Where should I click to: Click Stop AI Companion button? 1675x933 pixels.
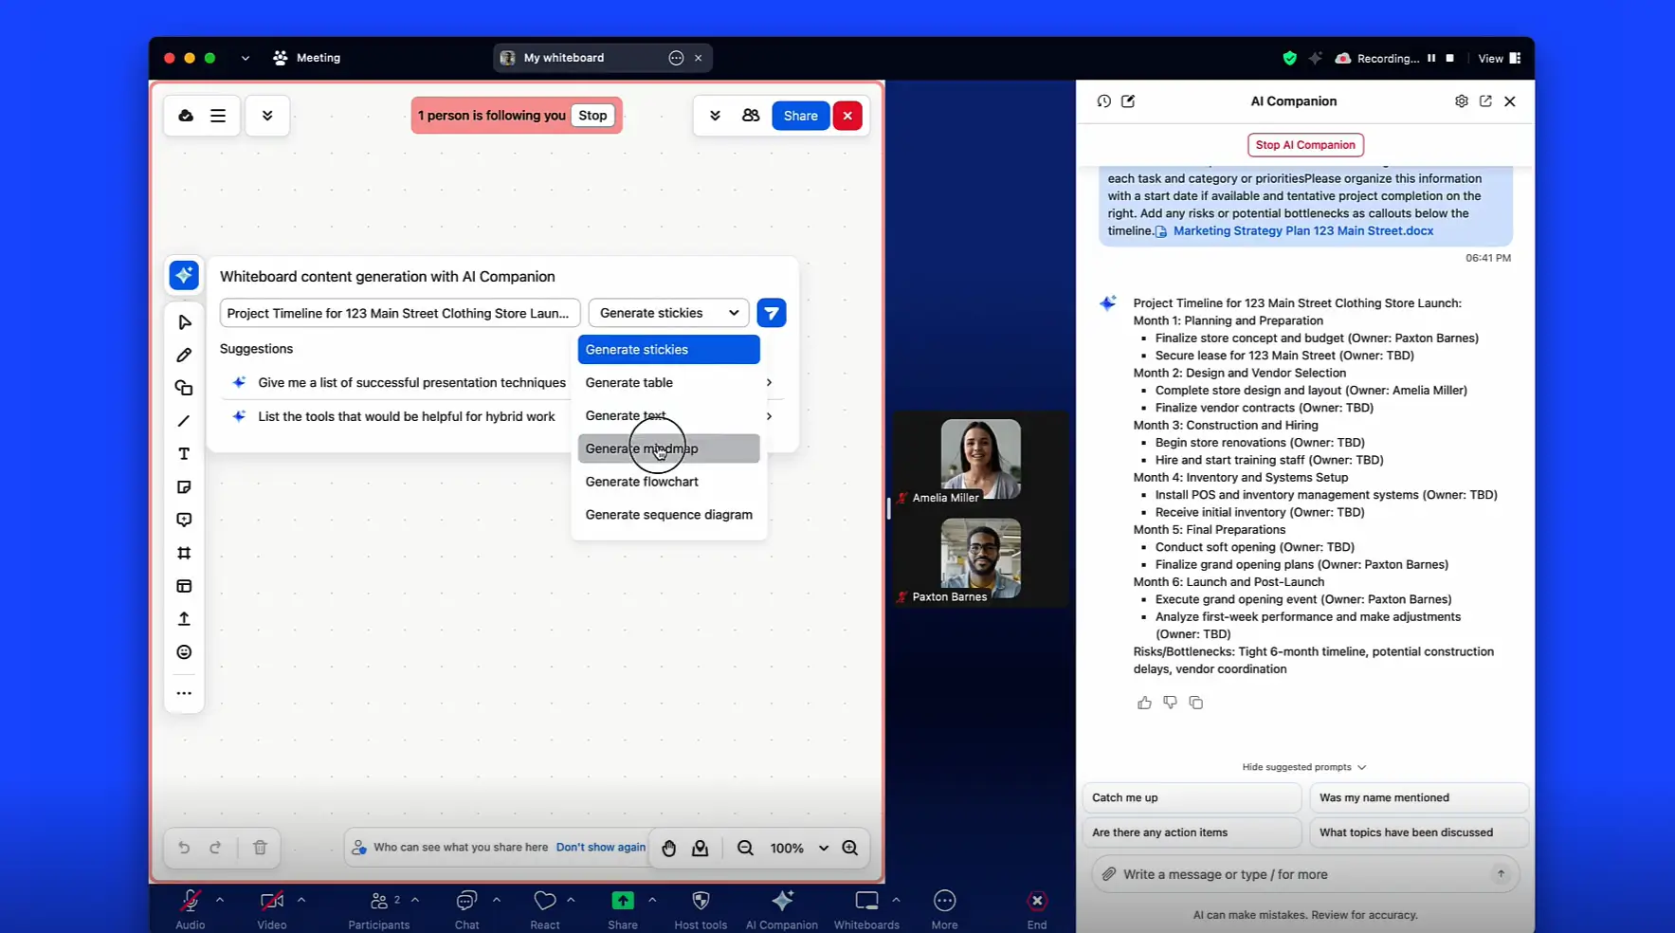click(1305, 145)
